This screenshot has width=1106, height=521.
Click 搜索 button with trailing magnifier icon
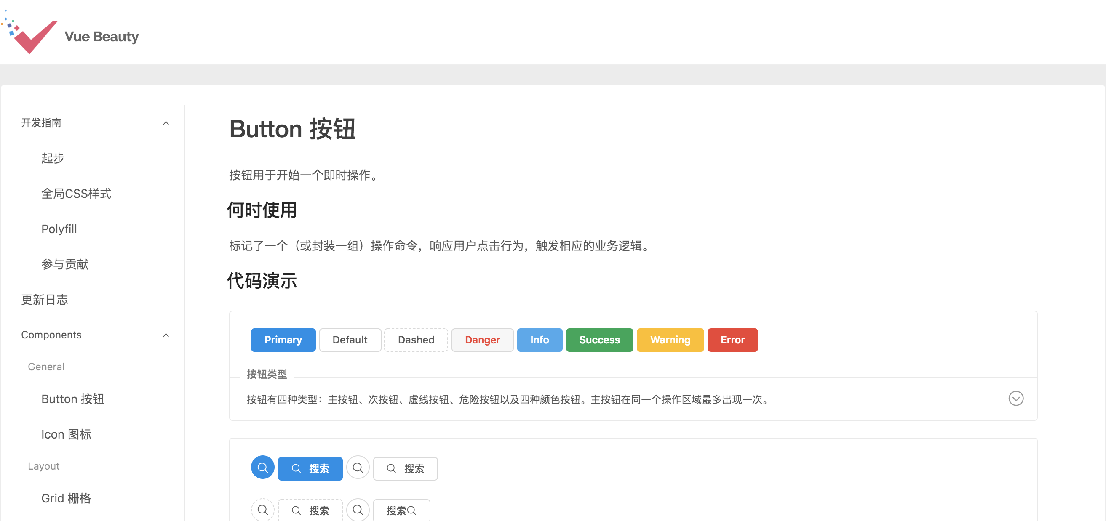coord(401,510)
